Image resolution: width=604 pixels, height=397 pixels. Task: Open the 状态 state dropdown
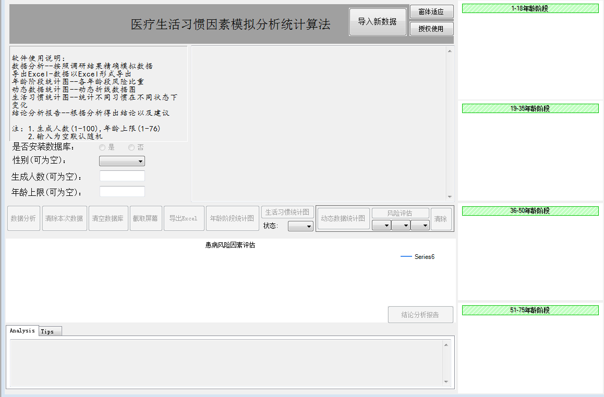click(300, 226)
